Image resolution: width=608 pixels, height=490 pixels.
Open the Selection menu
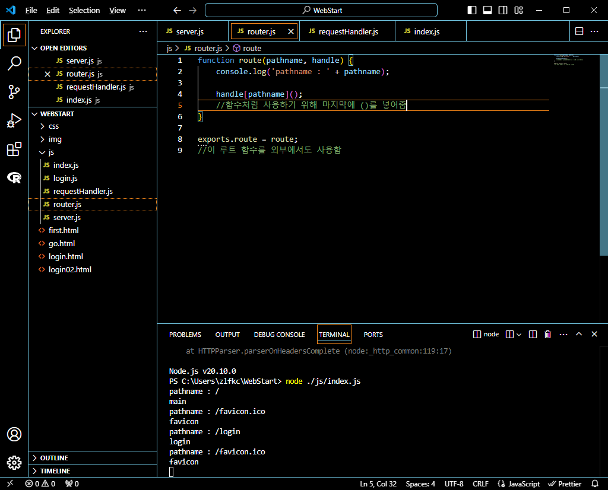84,10
